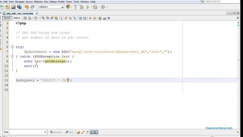243x137 pixels.
Task: Toggle Match Case in Find bar
Action: coord(79,132)
